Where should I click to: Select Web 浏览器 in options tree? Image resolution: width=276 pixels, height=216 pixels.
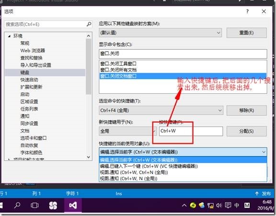[x=33, y=50]
